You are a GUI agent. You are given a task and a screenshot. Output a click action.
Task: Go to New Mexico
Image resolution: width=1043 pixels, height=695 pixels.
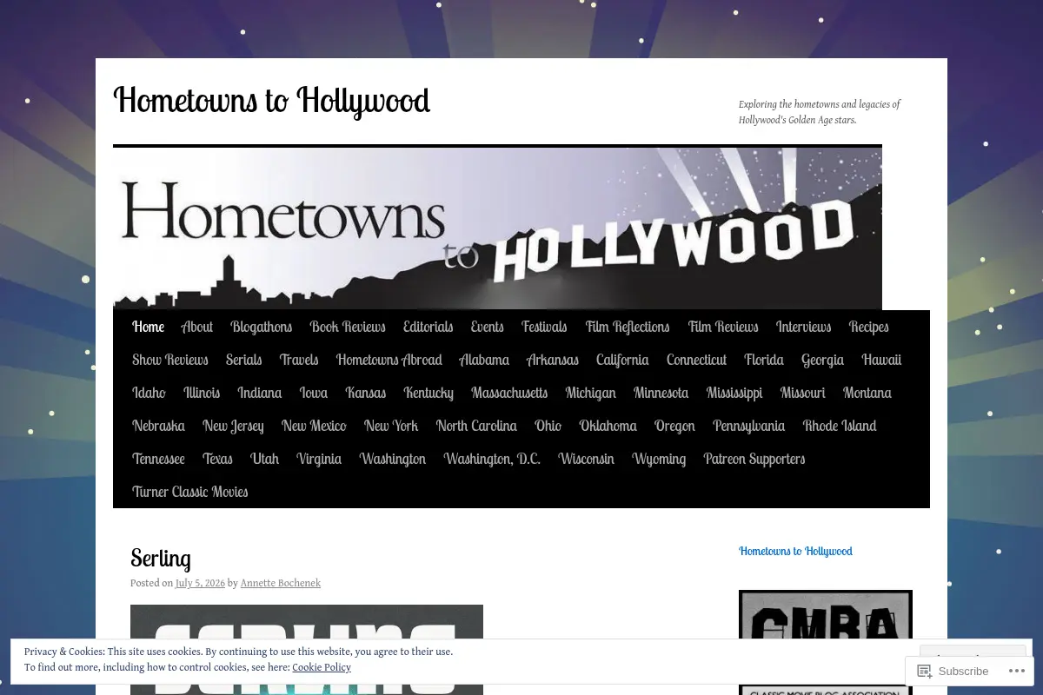click(x=314, y=426)
